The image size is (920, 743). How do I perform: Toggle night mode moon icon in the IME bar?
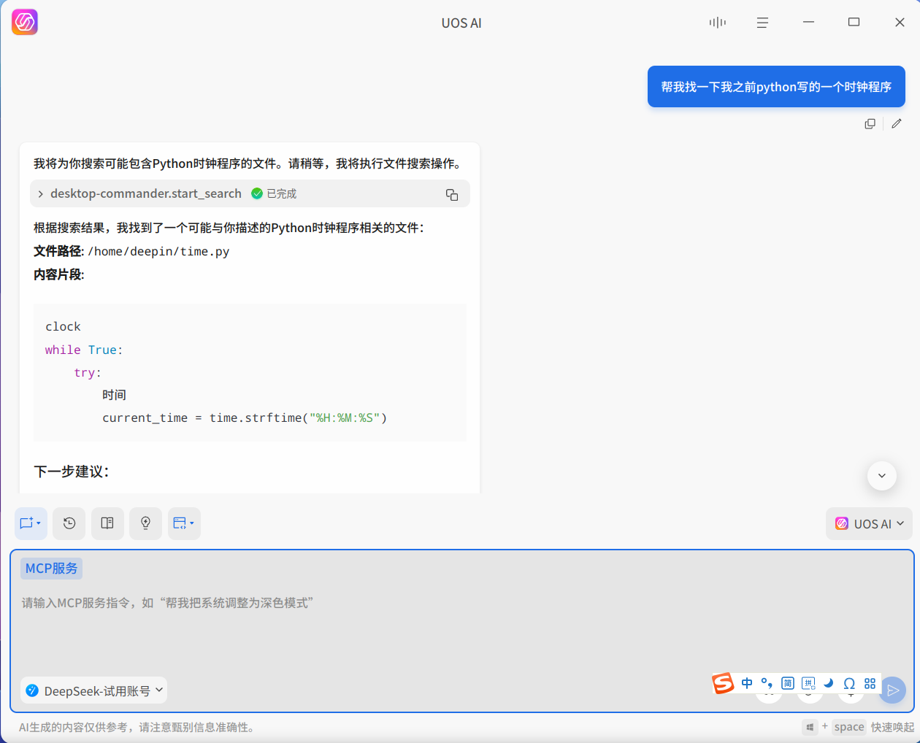click(829, 683)
